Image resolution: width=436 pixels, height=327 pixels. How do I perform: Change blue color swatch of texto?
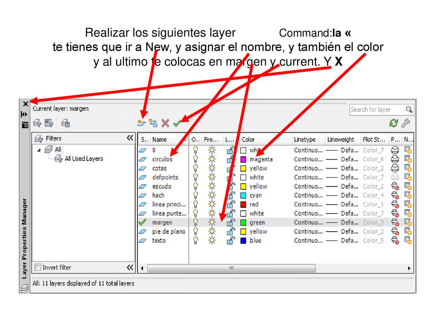[243, 241]
